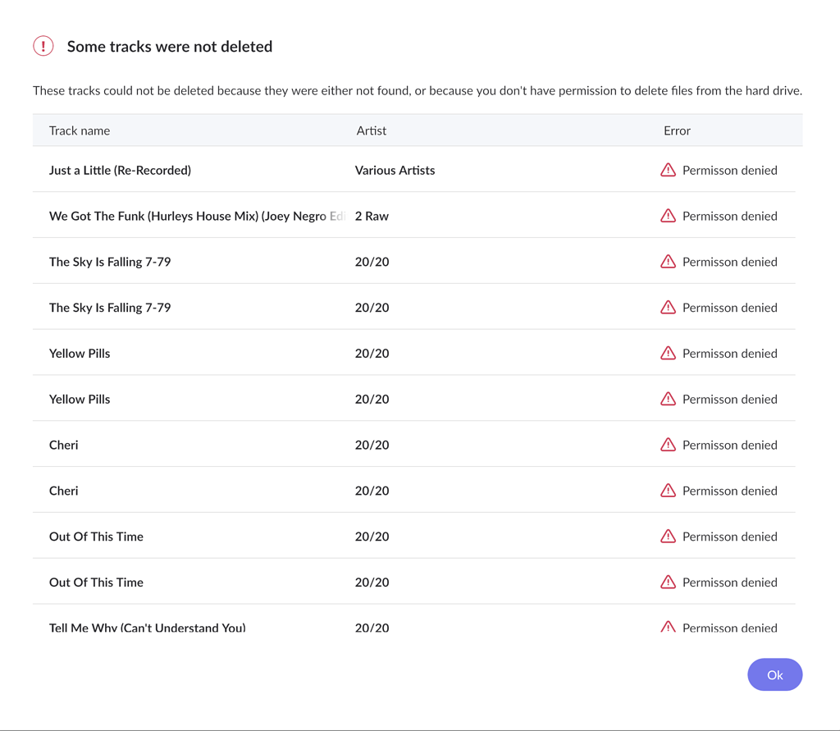The image size is (840, 731).
Task: Click warning icon on first The Sky Is Falling row
Action: click(668, 262)
